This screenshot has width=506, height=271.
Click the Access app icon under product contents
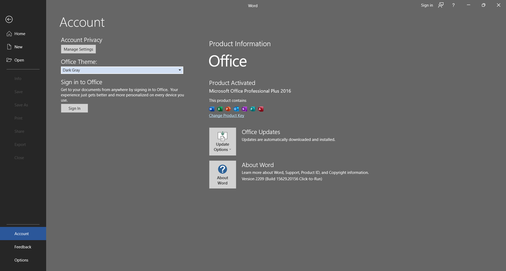(x=261, y=109)
